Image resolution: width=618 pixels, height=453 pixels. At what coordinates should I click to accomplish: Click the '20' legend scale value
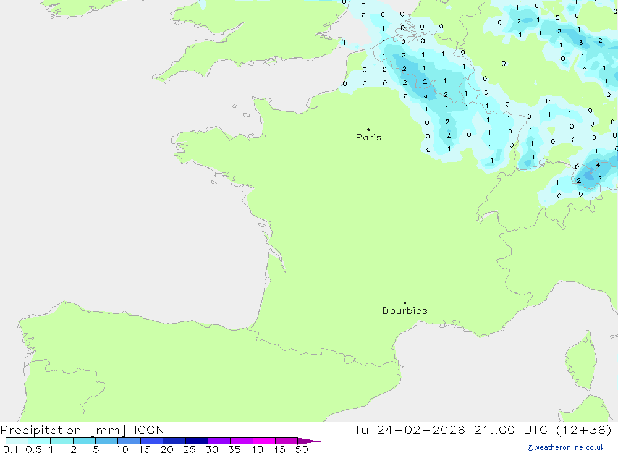click(x=167, y=449)
